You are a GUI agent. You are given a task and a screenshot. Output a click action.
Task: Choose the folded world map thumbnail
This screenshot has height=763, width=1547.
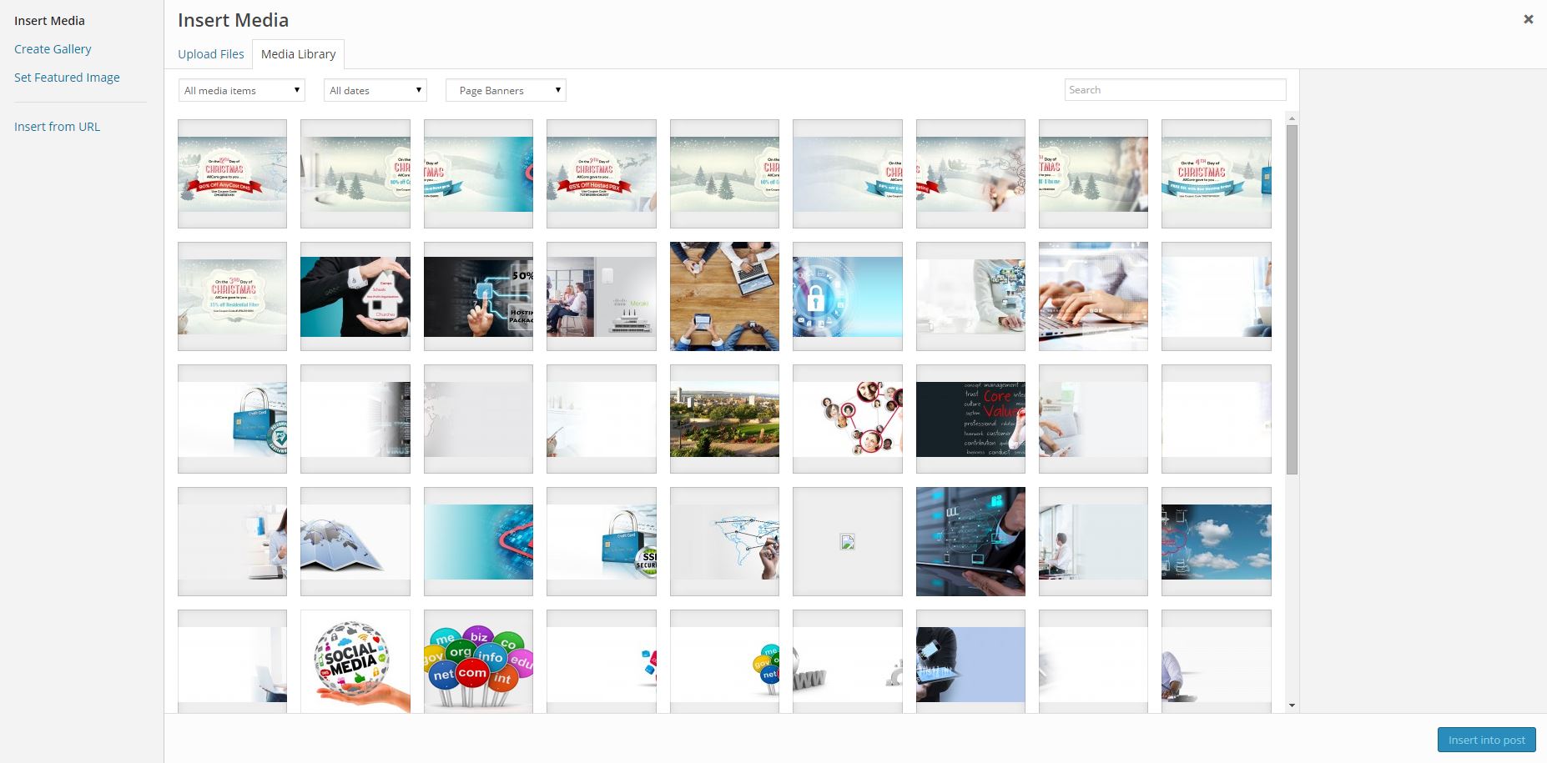355,542
